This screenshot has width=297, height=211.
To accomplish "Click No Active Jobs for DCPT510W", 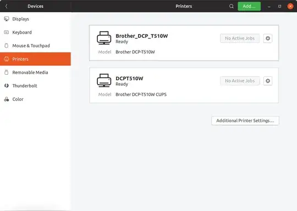I will (240, 81).
